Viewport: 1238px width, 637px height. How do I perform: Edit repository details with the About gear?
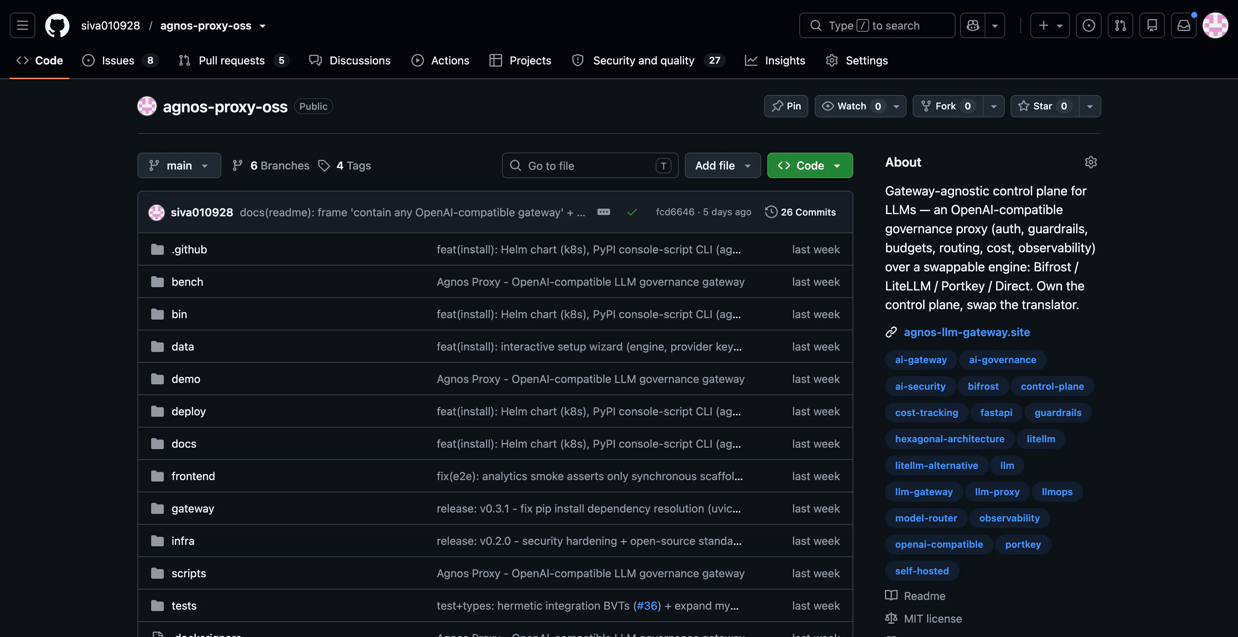pos(1091,163)
